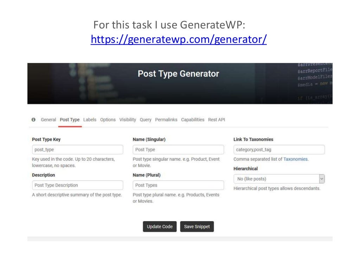Open the Hierarchical dropdown
This screenshot has height=270, width=360.
[279, 179]
